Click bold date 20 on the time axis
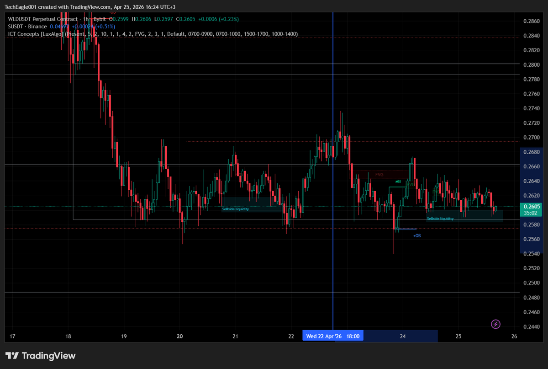The width and height of the screenshot is (548, 369). click(180, 337)
